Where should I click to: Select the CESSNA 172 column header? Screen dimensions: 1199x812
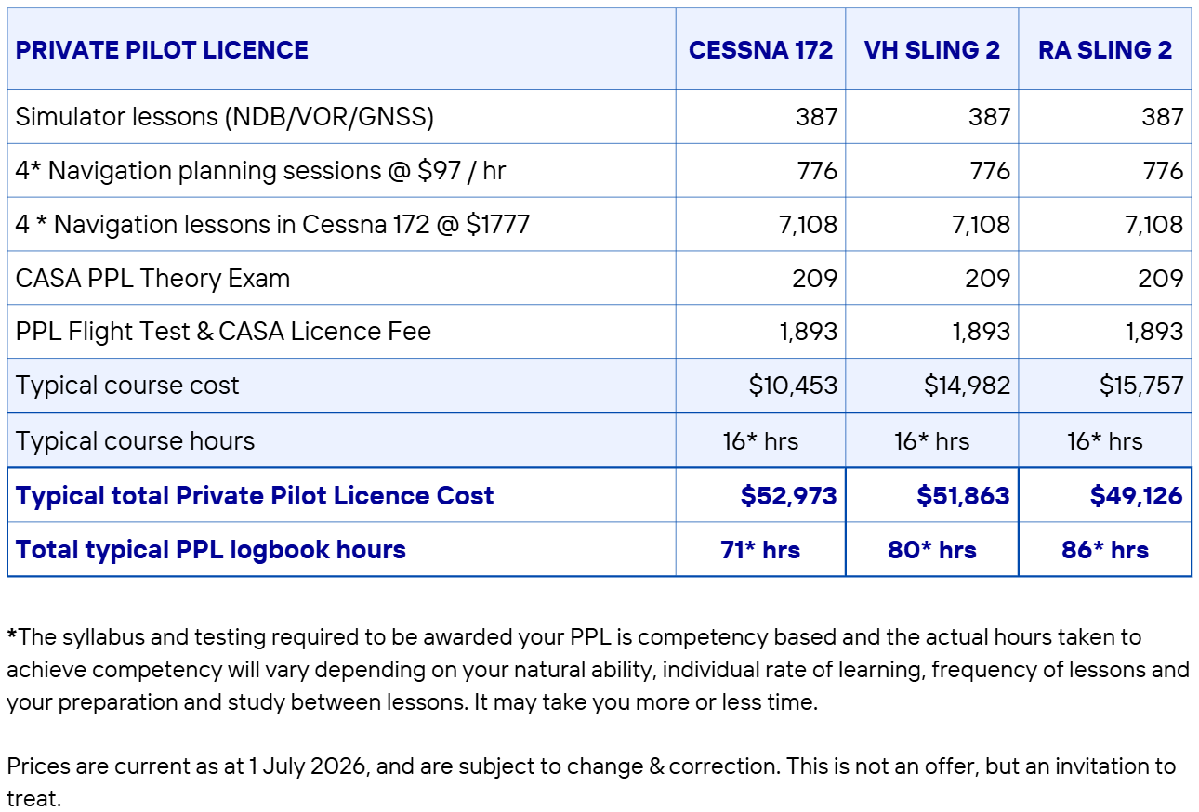760,49
